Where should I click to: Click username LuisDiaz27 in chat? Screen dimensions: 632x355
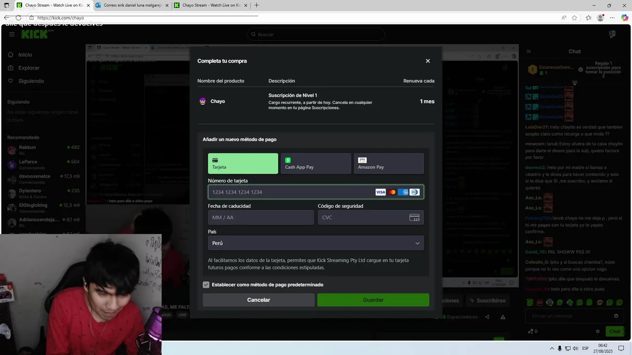(536, 127)
